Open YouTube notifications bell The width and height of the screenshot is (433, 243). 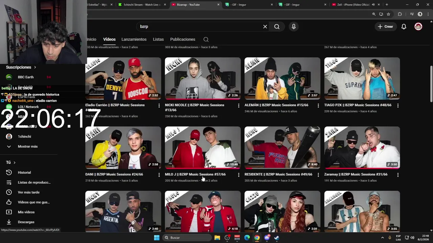click(404, 27)
